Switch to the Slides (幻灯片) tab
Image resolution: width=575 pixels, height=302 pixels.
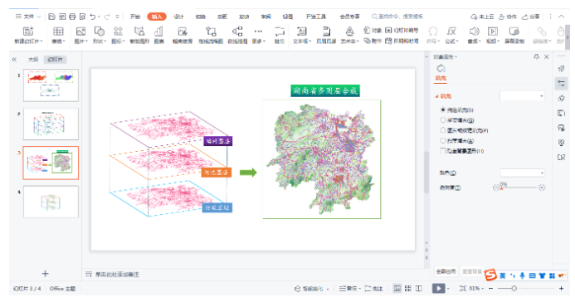[x=55, y=60]
